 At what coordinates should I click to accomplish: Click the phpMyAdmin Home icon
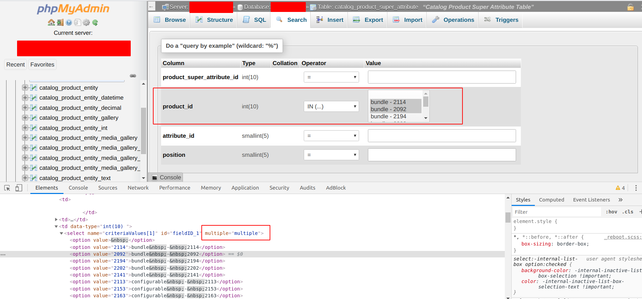click(51, 23)
